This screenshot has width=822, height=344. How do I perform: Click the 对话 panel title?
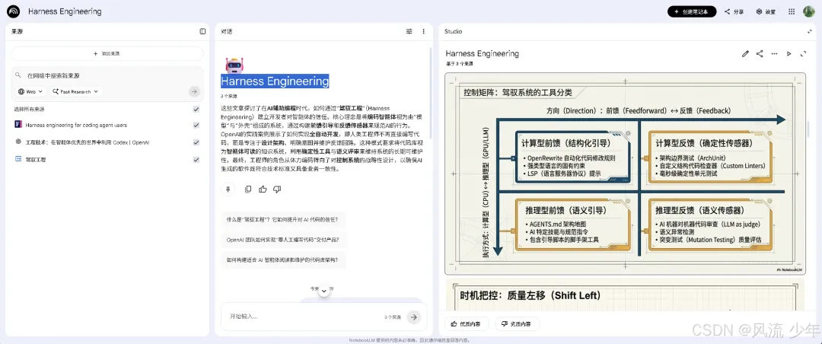(x=227, y=31)
